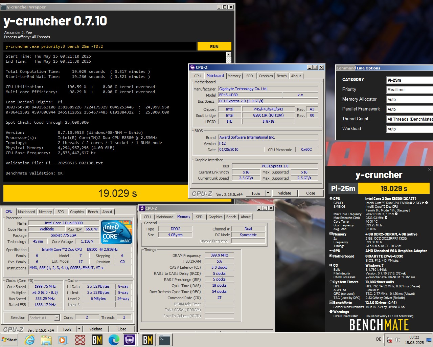Click the DRAM Frequency 399.9 MHz value
The image size is (433, 347).
pyautogui.click(x=219, y=255)
